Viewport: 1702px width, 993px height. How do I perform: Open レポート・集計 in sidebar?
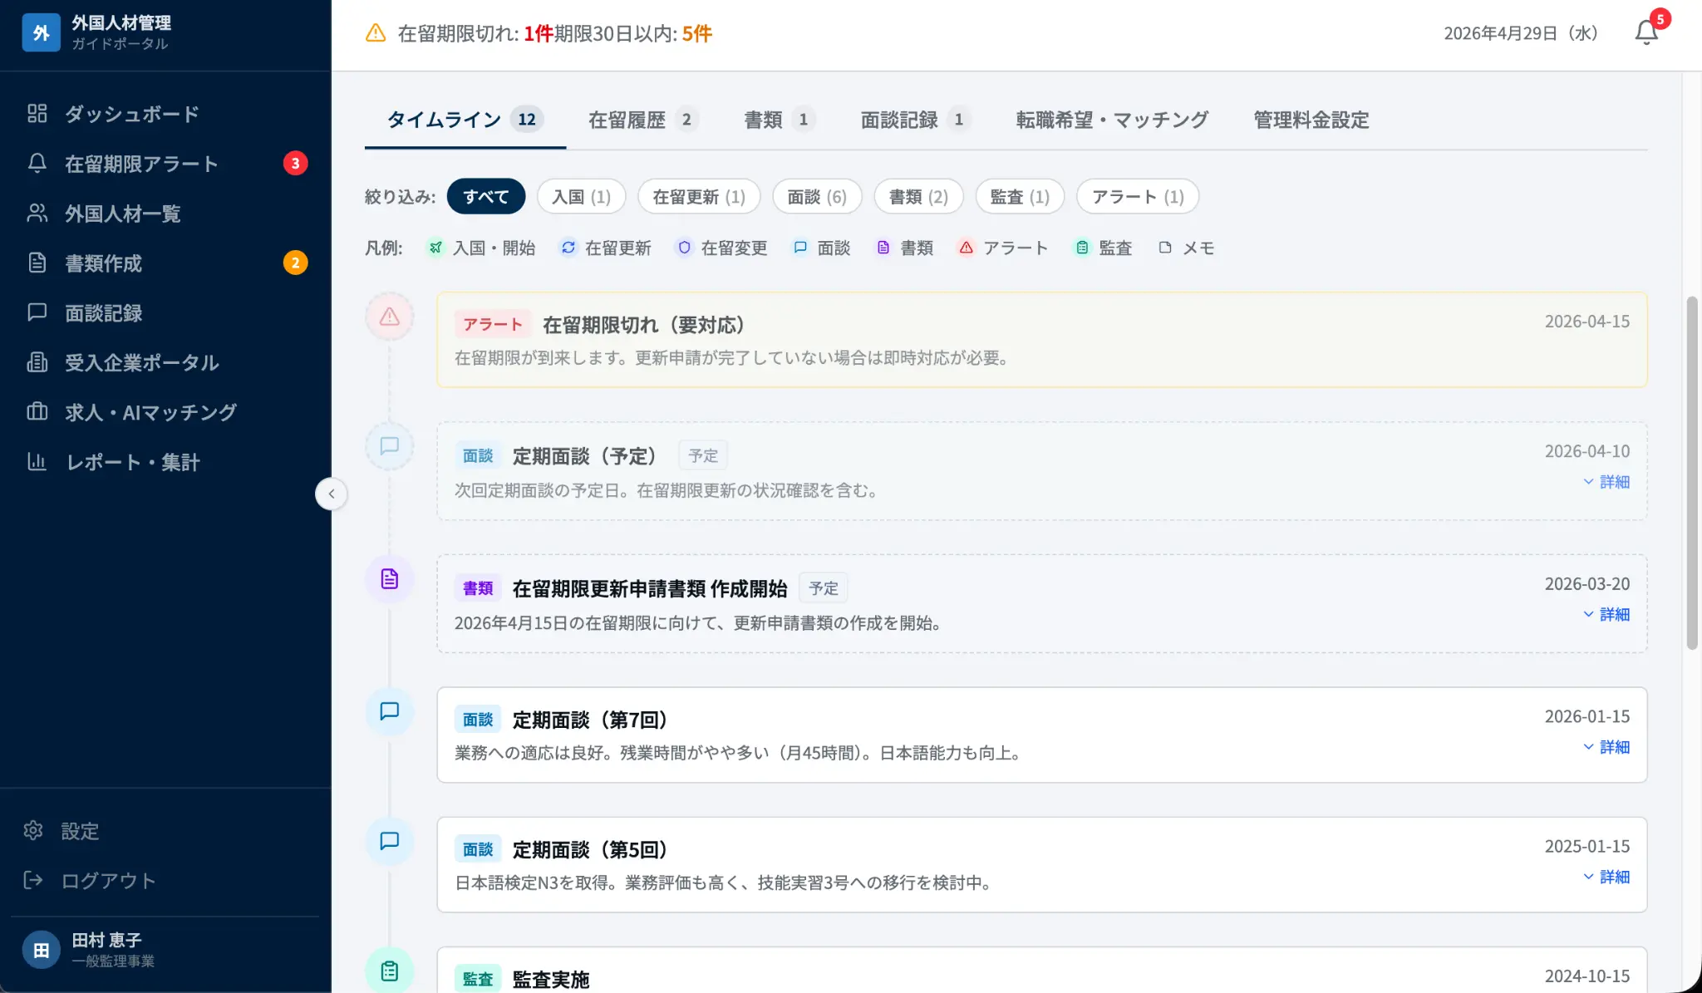[165, 461]
